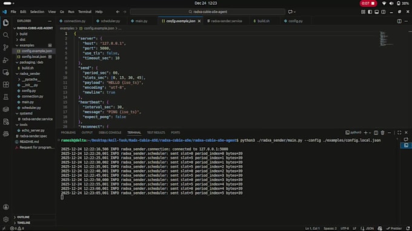Click the radxa-cubie-a5e-agent search box
412x231 pixels.
click(x=208, y=12)
